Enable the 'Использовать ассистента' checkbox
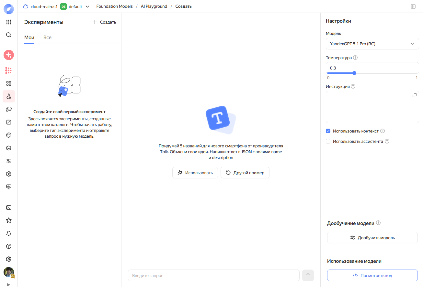Image resolution: width=423 pixels, height=287 pixels. 328,142
